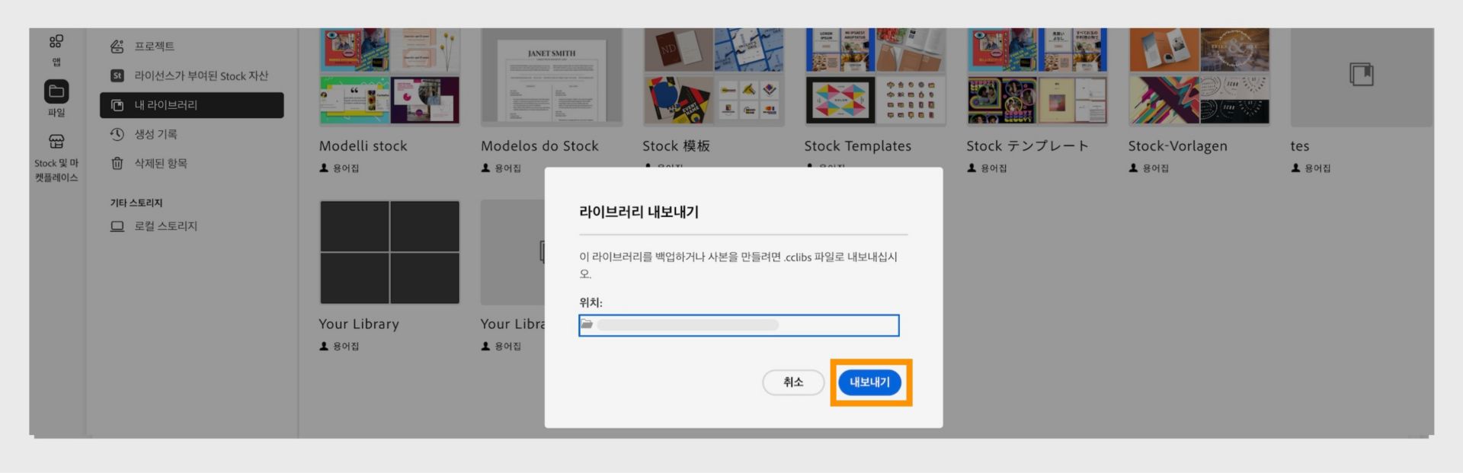The image size is (1463, 473).
Task: Click the 내보내기 export button
Action: pos(869,382)
